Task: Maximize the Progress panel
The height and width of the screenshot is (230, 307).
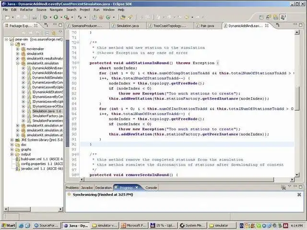Action: [x=301, y=187]
